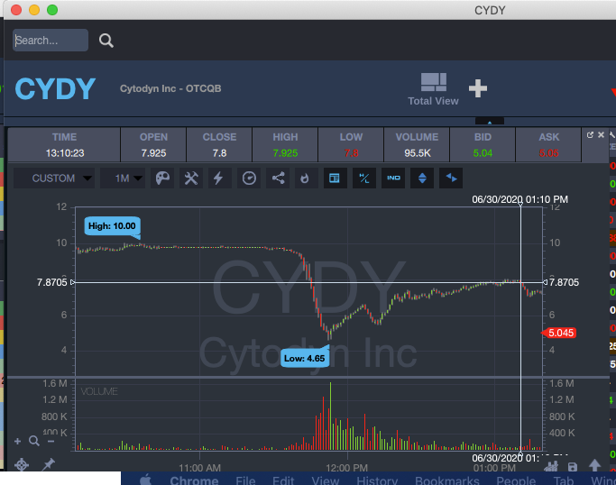Click the OPEN value 7.925

point(153,153)
